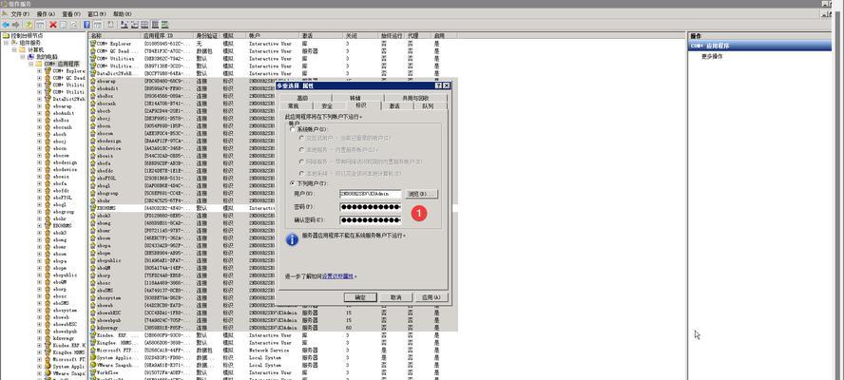The height and width of the screenshot is (380, 844).
Task: Click the Status view toolbar icon at toolbar end
Action: click(x=165, y=24)
